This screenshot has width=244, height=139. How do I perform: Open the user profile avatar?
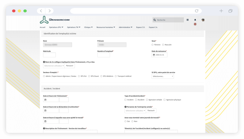click(x=203, y=20)
